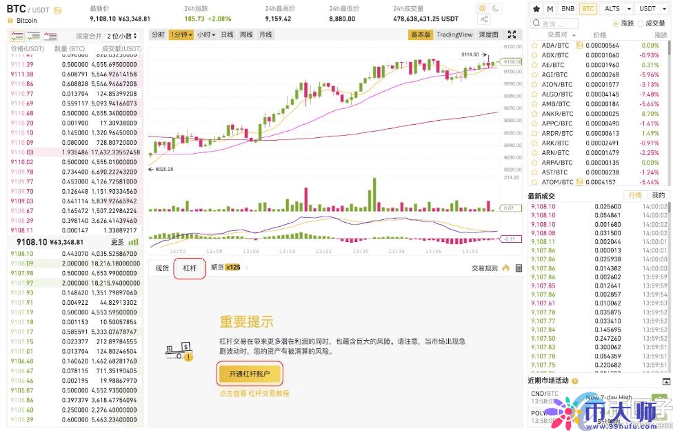Open the ALTS market dropdown arrow
Image resolution: width=673 pixels, height=431 pixels.
coord(629,8)
